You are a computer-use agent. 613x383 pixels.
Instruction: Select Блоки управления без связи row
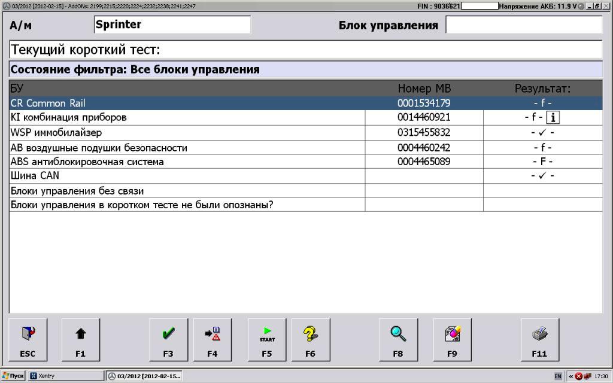click(306, 191)
